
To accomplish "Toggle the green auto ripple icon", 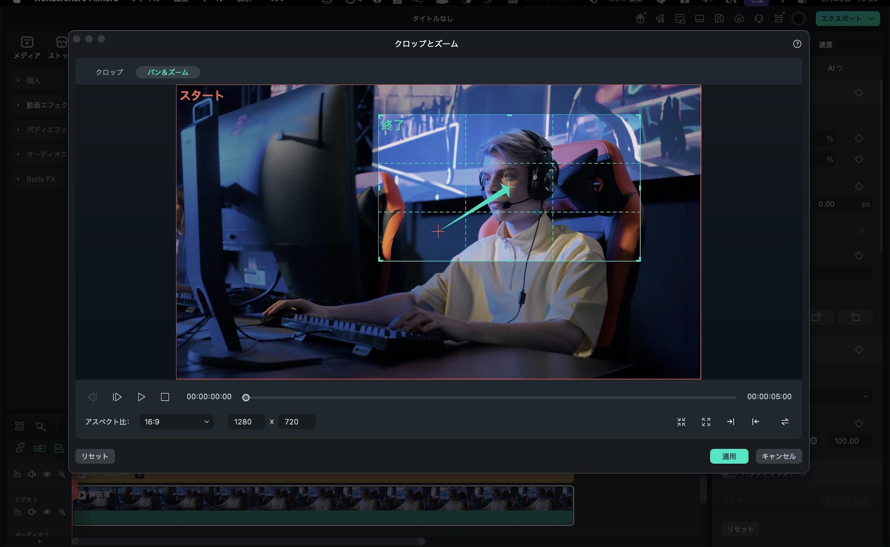I will tap(40, 448).
